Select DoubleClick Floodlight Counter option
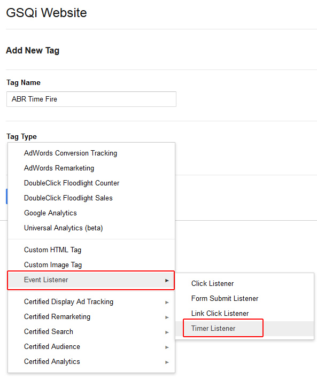 click(x=91, y=183)
